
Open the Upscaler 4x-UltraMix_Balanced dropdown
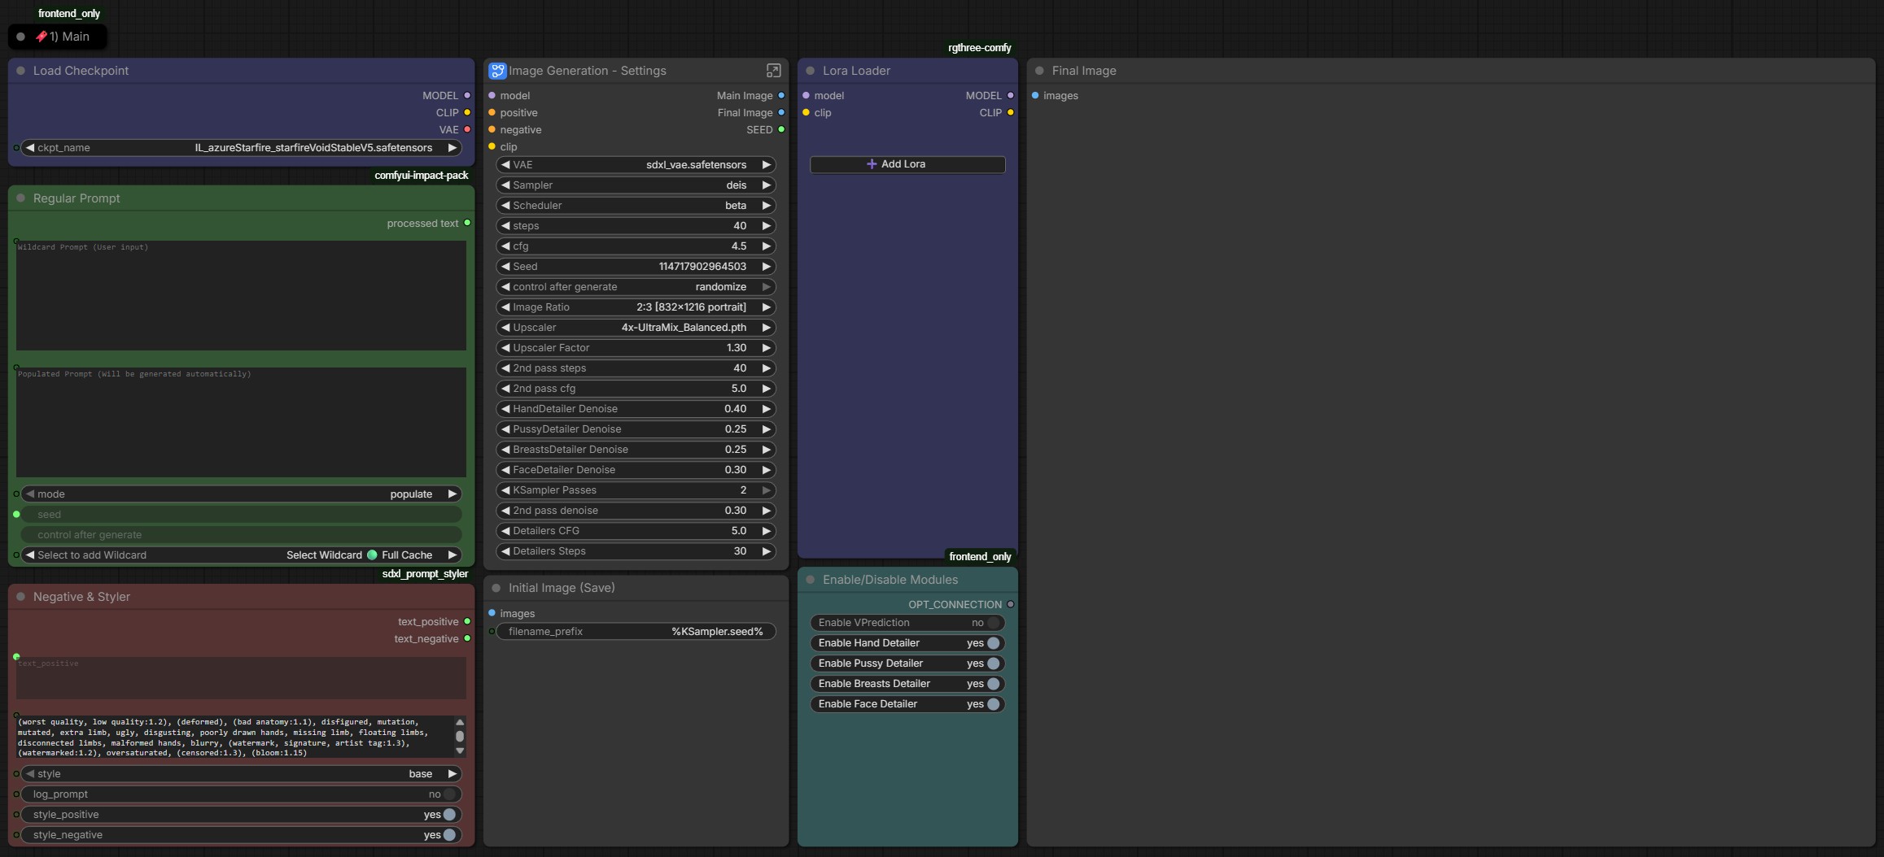tap(636, 328)
